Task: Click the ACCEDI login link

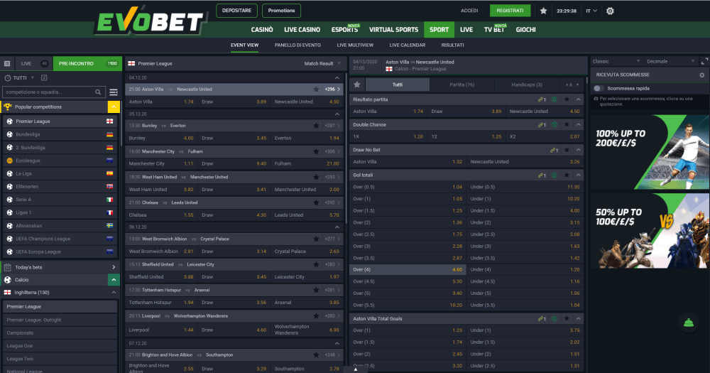Action: click(469, 11)
